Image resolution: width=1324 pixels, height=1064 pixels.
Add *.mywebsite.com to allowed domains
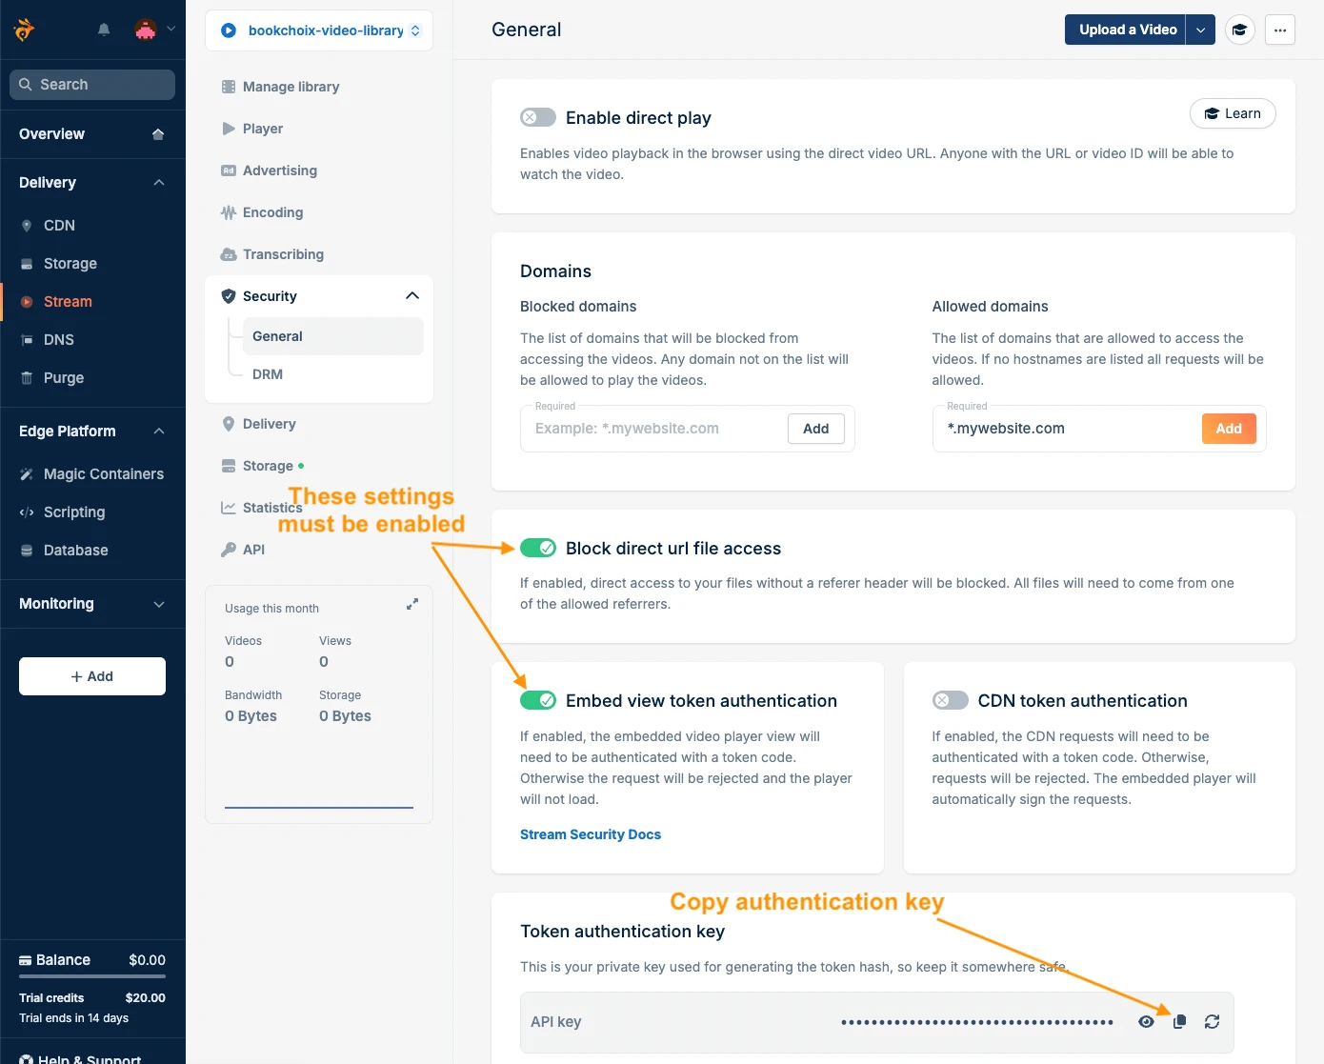click(1229, 428)
